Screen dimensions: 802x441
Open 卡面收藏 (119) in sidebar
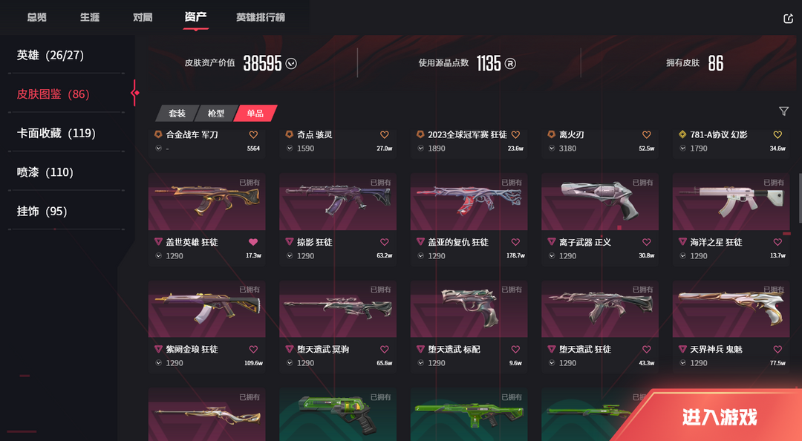(56, 133)
